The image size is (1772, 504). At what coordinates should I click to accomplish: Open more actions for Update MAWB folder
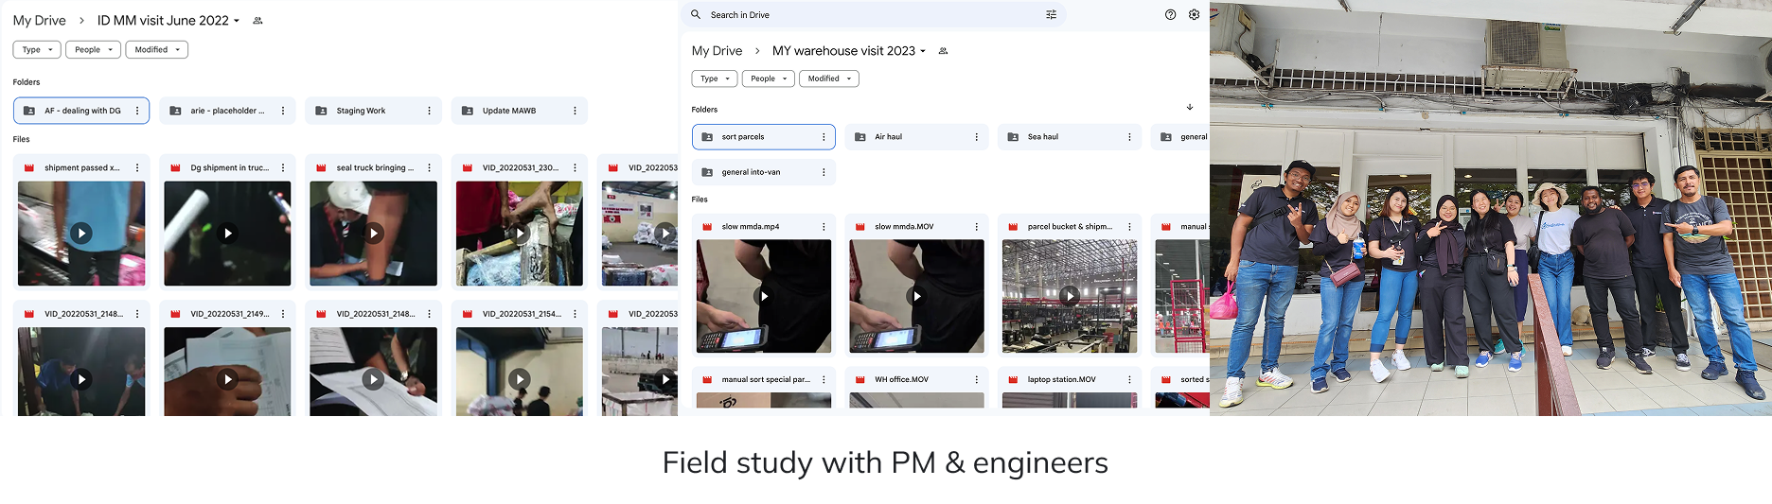pos(575,111)
